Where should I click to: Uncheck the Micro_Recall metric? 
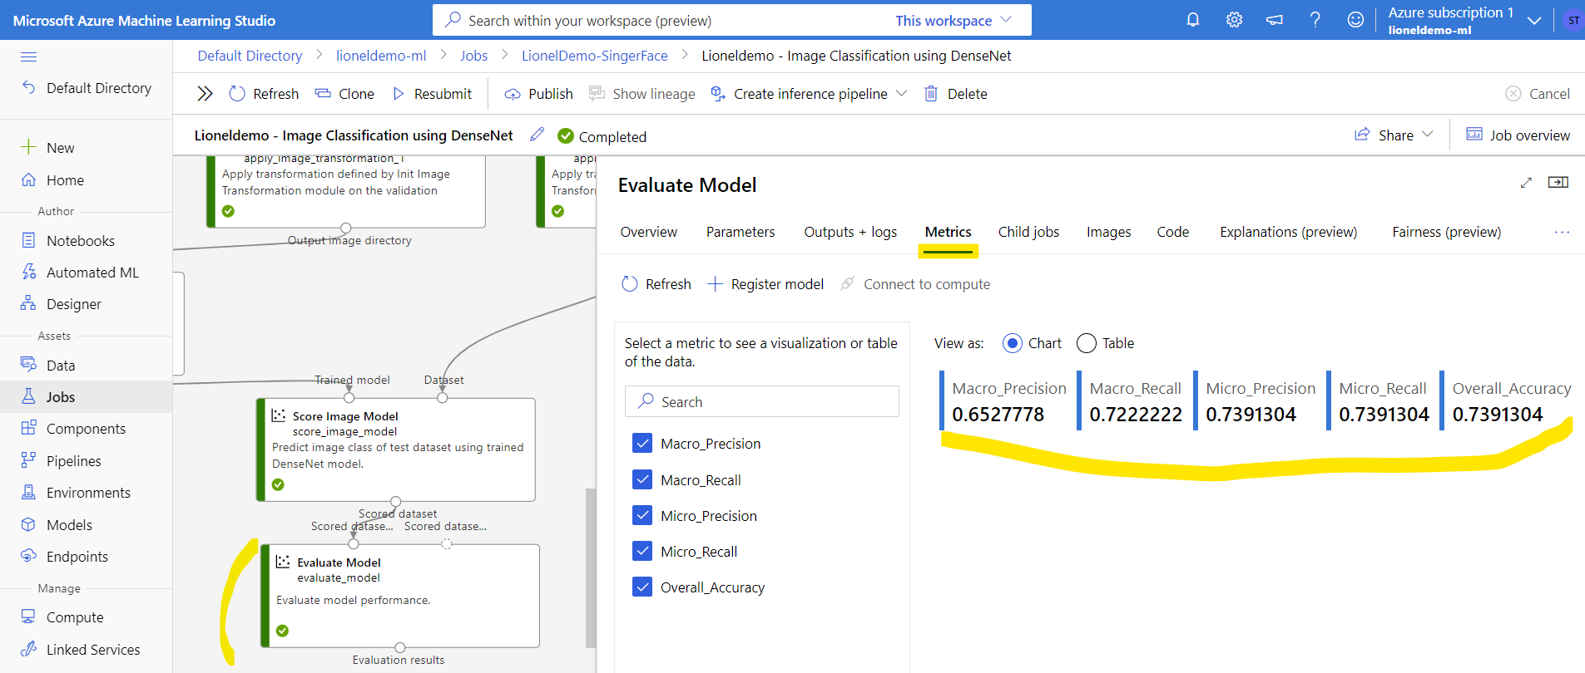[x=642, y=552]
